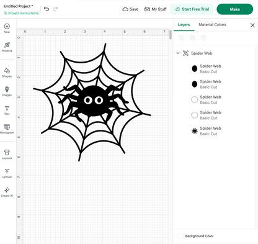Click the Delete trash icon in Layers toolbar

203,38
